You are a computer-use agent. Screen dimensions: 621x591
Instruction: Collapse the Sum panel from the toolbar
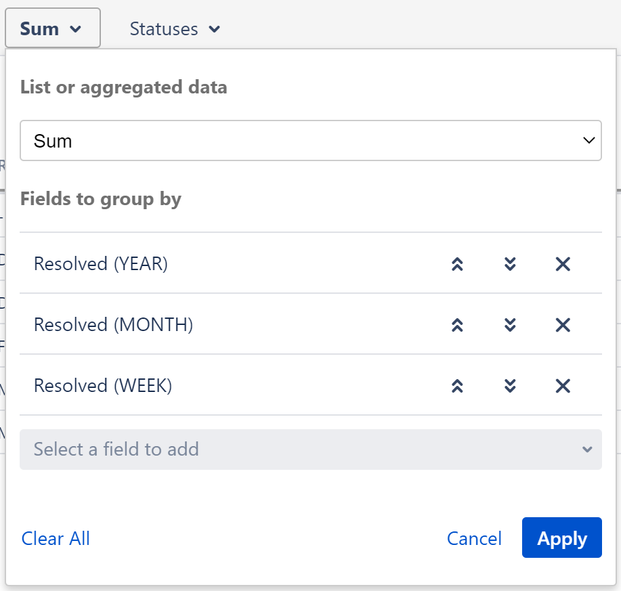(x=52, y=29)
